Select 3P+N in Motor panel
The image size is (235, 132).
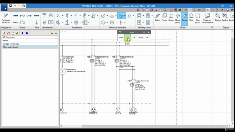tap(141, 37)
